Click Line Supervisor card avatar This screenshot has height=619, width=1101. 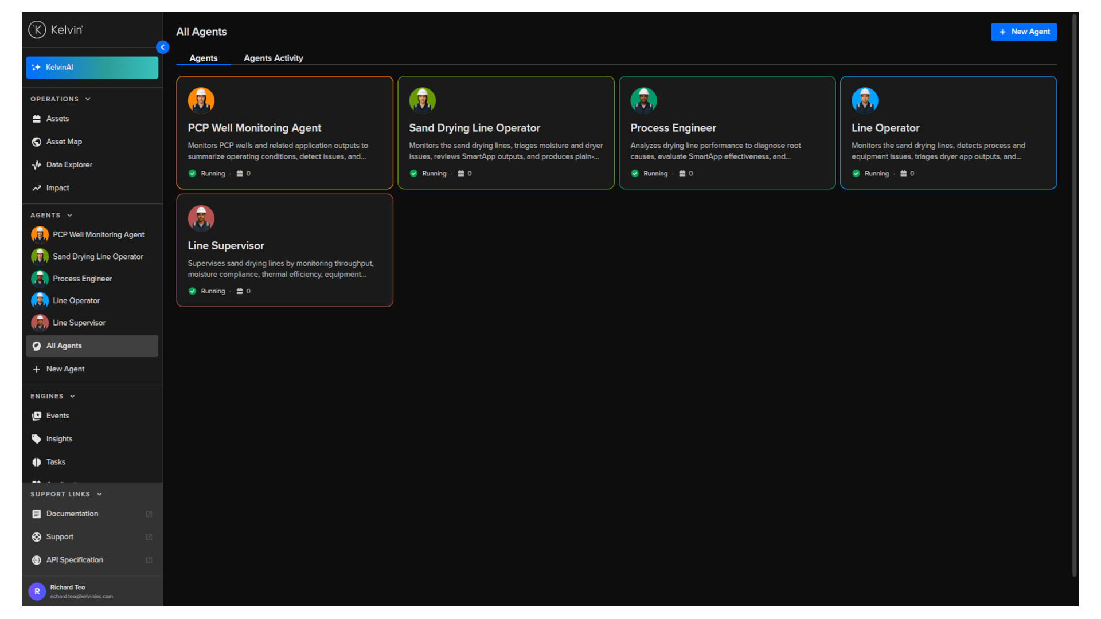pyautogui.click(x=201, y=218)
